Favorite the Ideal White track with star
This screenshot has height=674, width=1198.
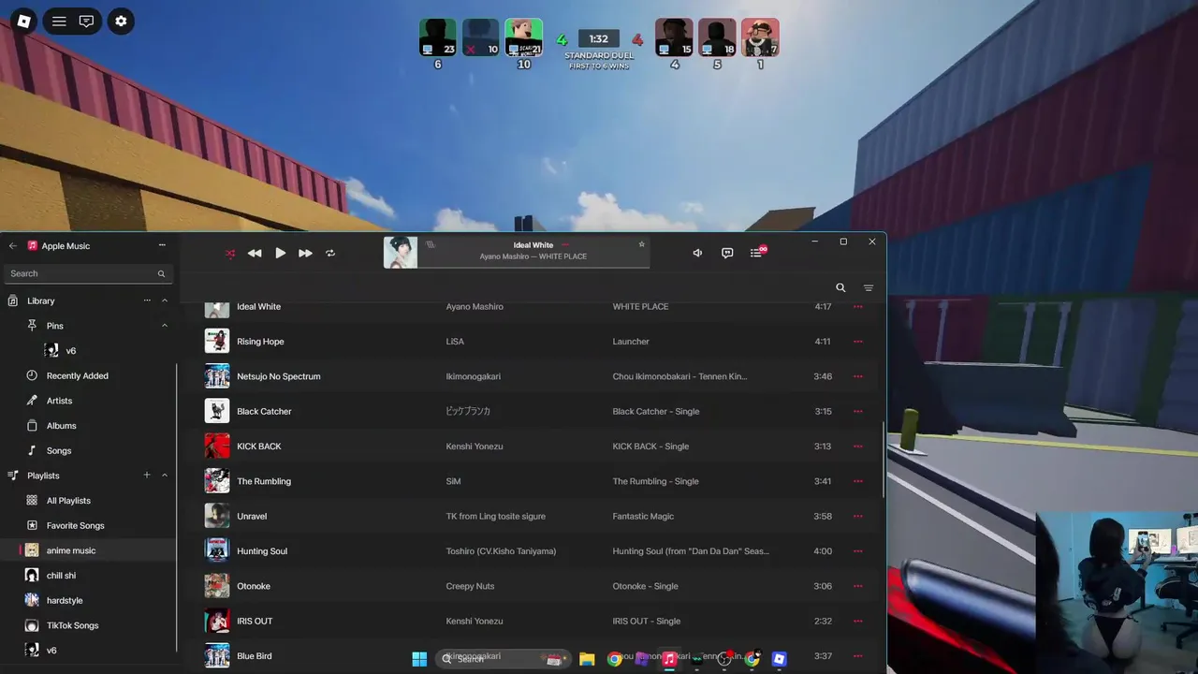(x=642, y=244)
